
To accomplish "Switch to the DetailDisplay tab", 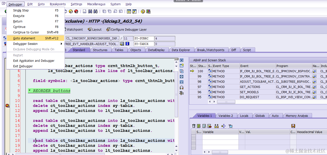I will tap(156, 50).
